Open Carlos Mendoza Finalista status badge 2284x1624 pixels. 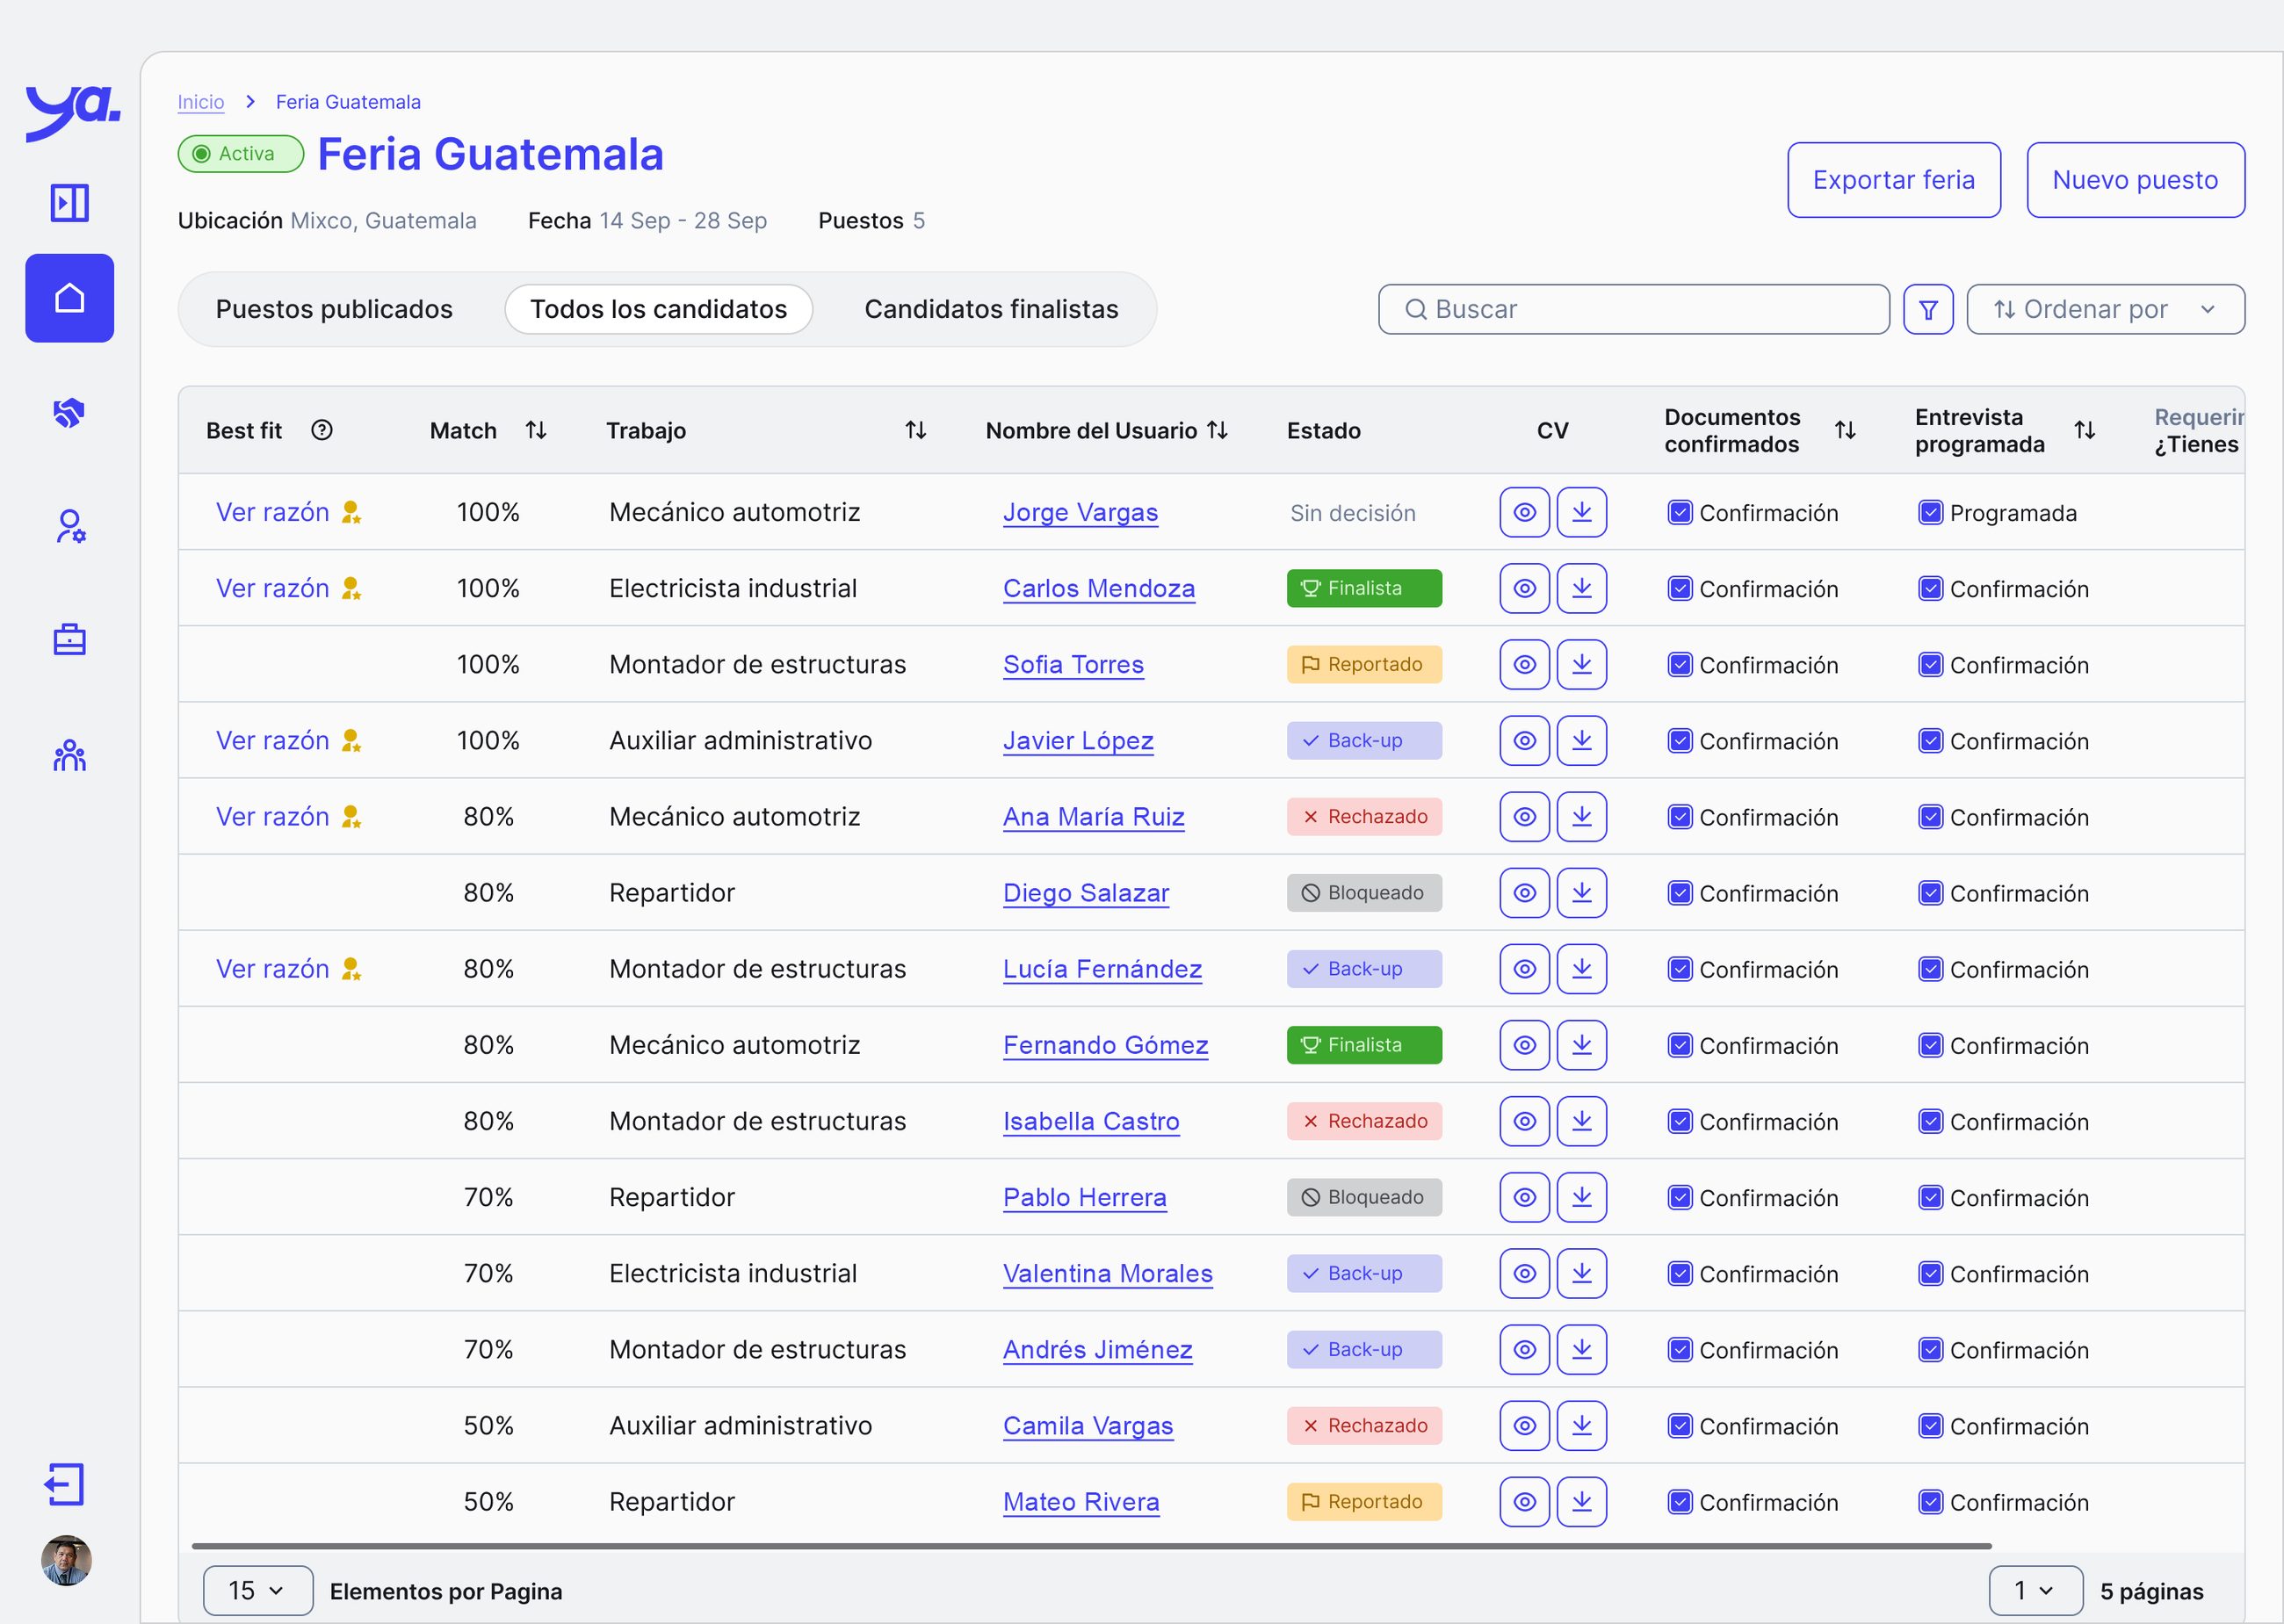coord(1364,588)
